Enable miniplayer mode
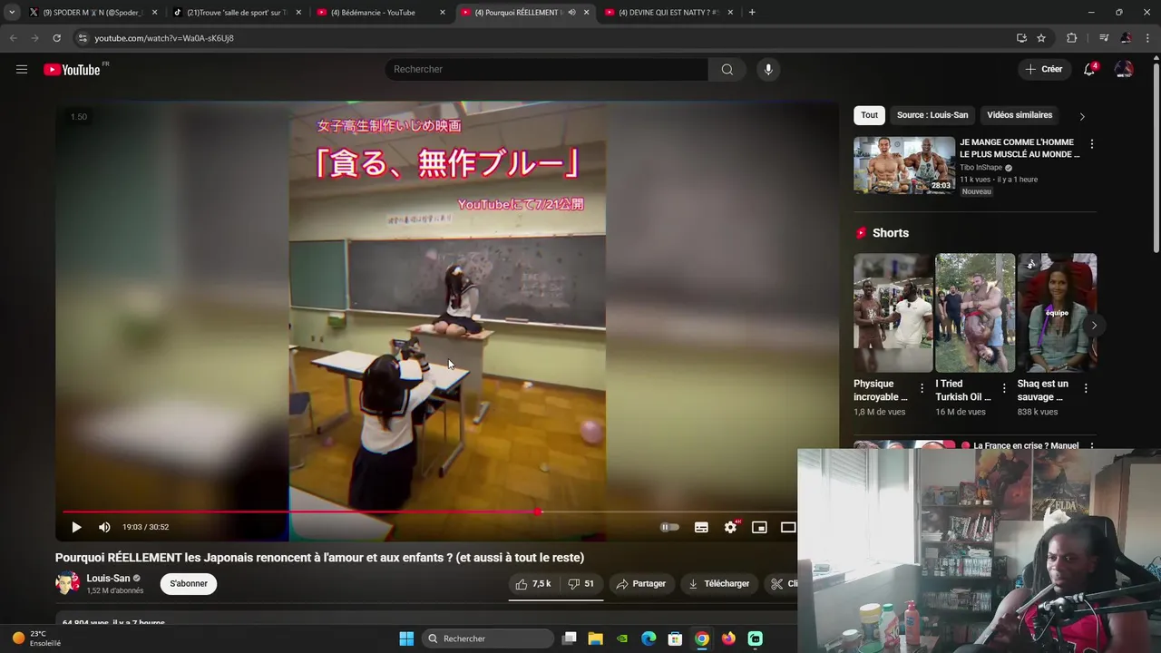 click(x=759, y=527)
